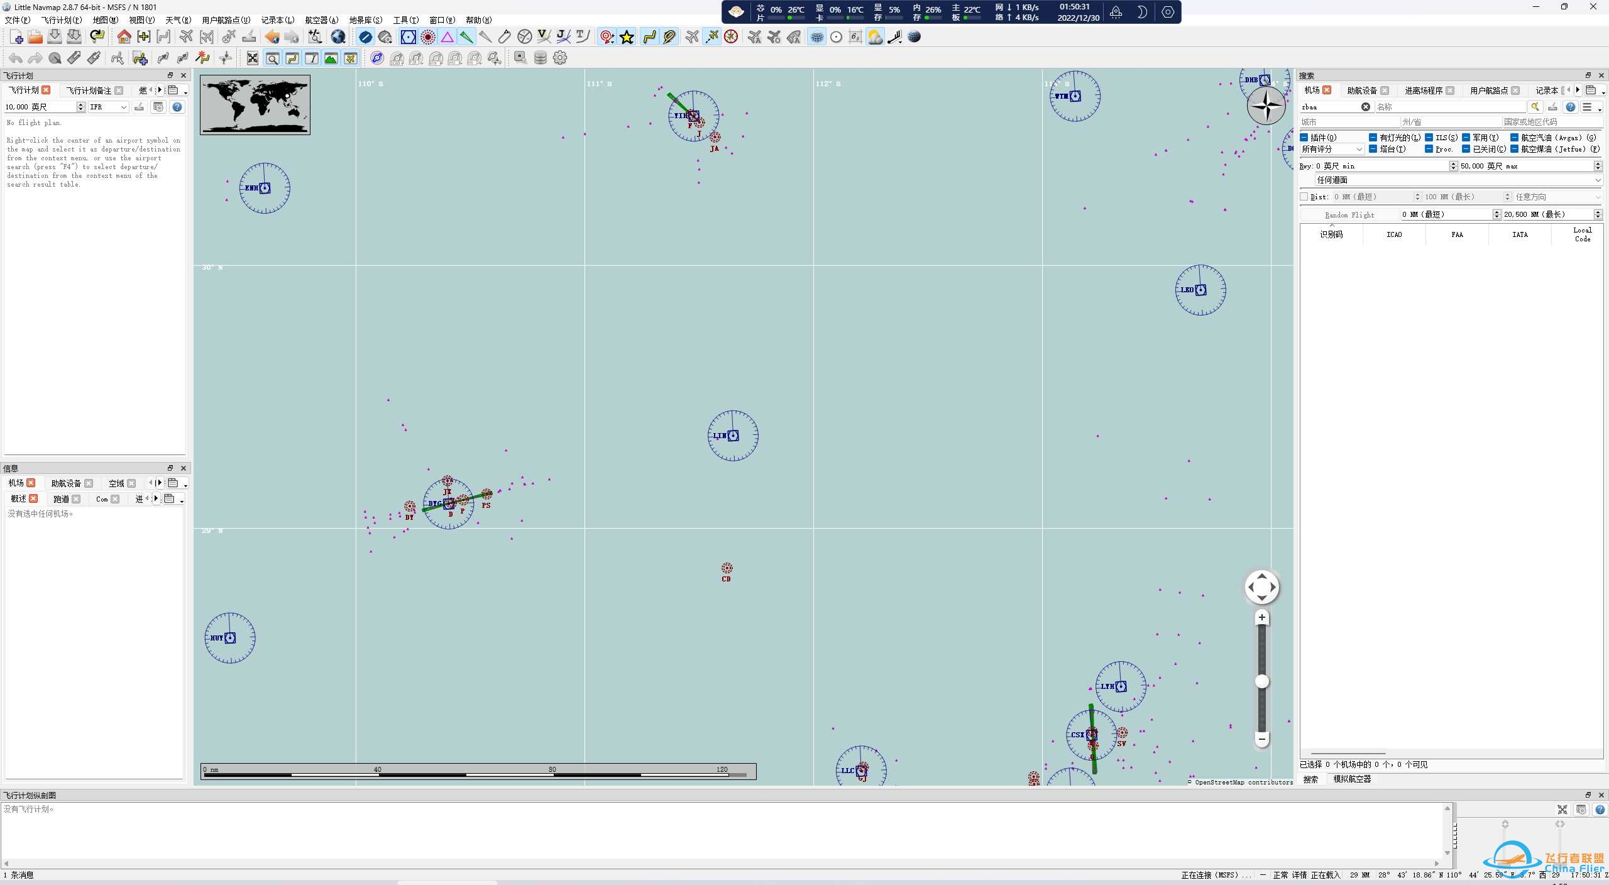Click the Random Flight button

(x=1349, y=215)
